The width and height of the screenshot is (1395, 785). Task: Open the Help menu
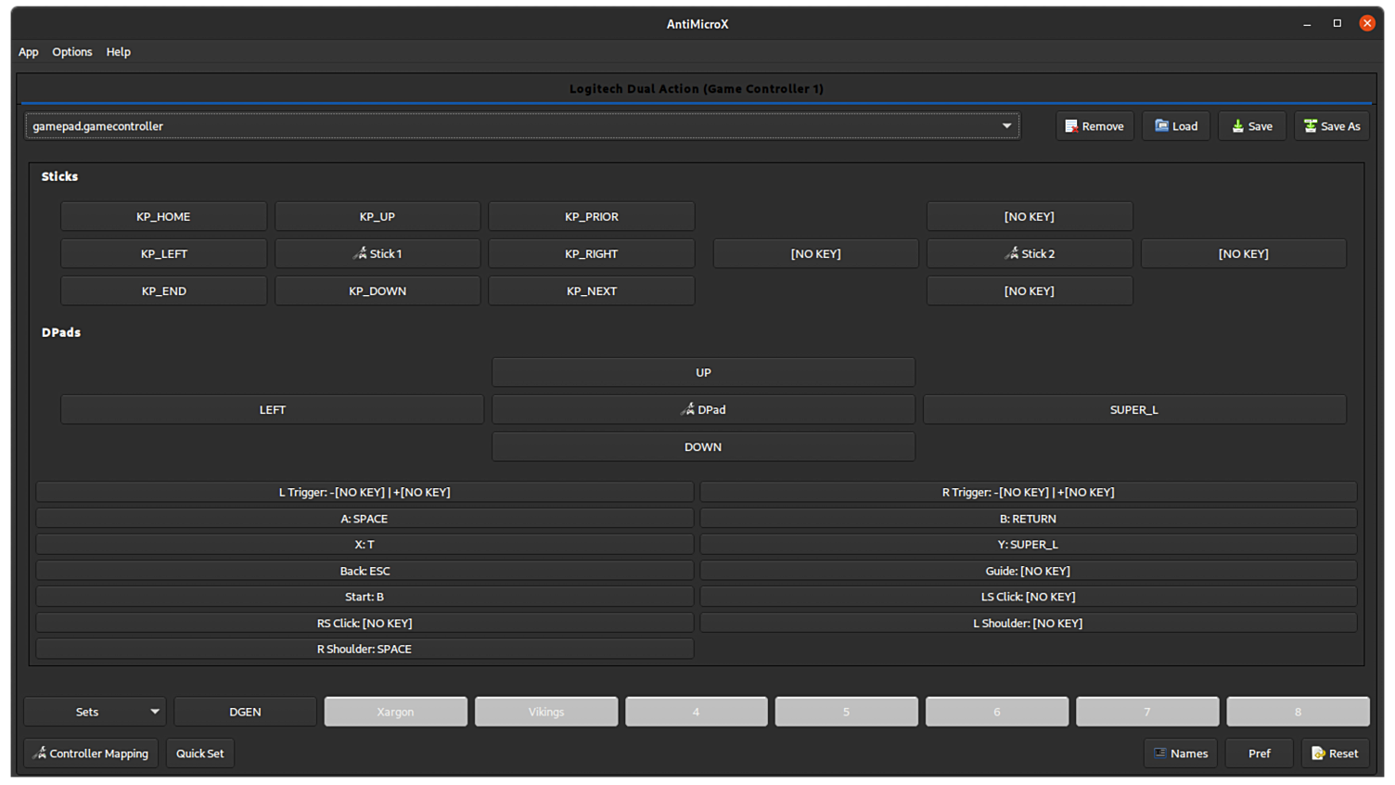[119, 52]
